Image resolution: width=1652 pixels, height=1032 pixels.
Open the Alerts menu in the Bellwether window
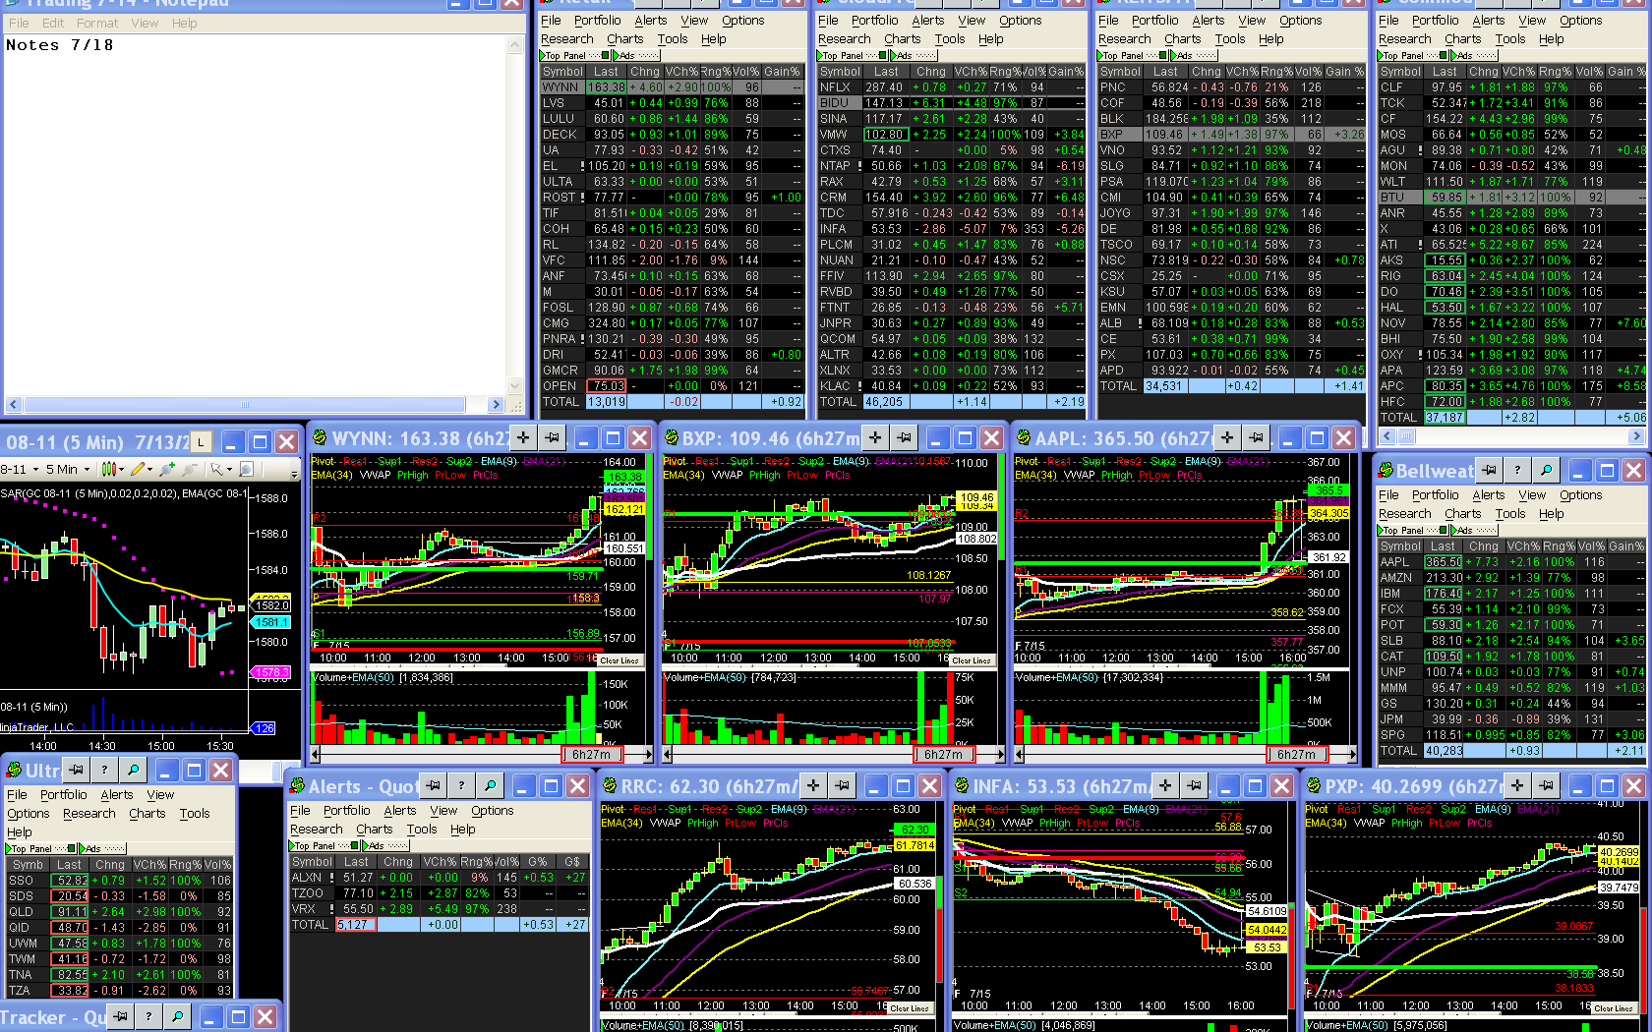coord(1488,495)
